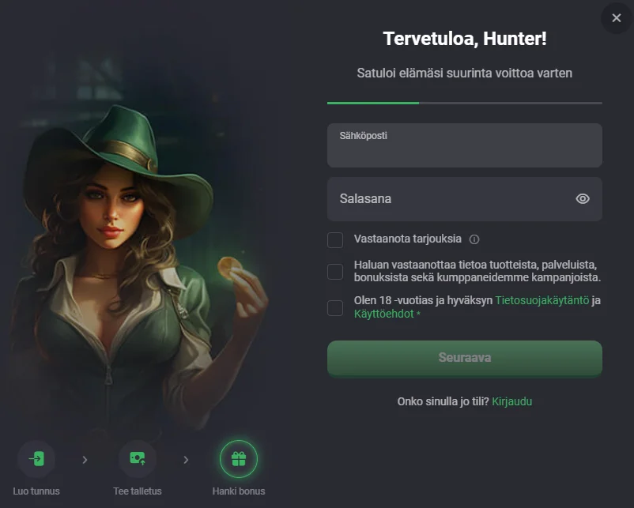
Task: Tick the Olen 18 -vuotias checkbox
Action: click(x=335, y=308)
